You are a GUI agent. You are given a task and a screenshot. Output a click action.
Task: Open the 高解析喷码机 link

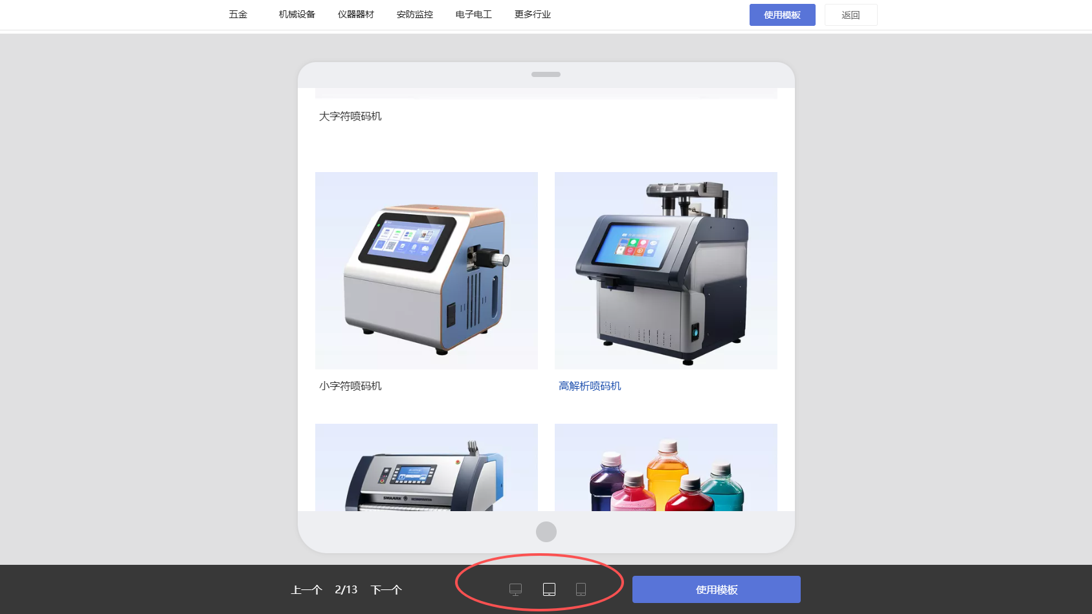tap(590, 386)
